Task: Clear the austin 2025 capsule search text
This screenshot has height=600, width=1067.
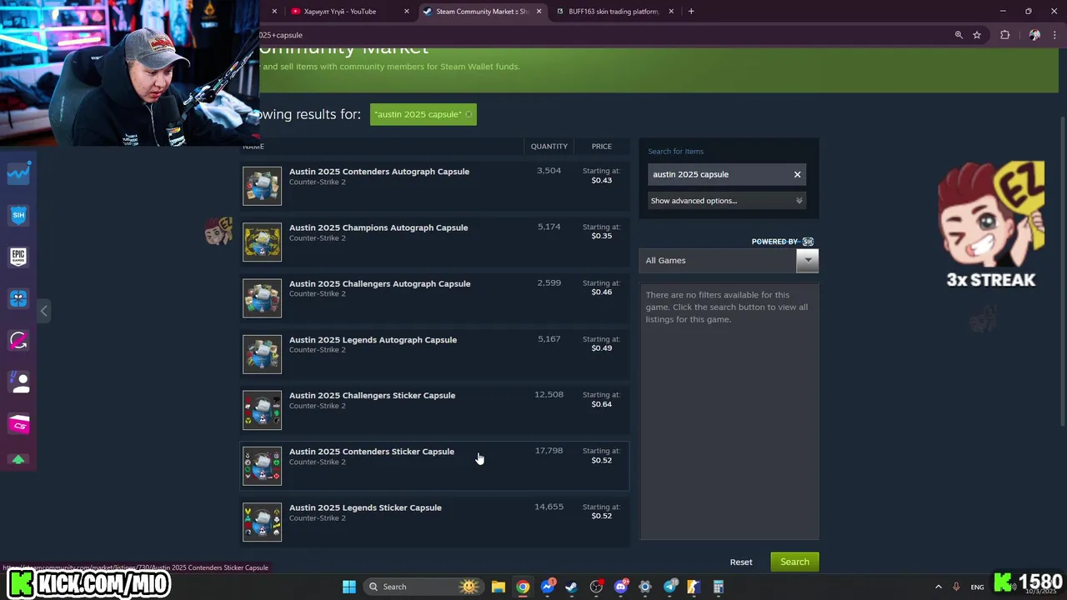Action: click(797, 174)
